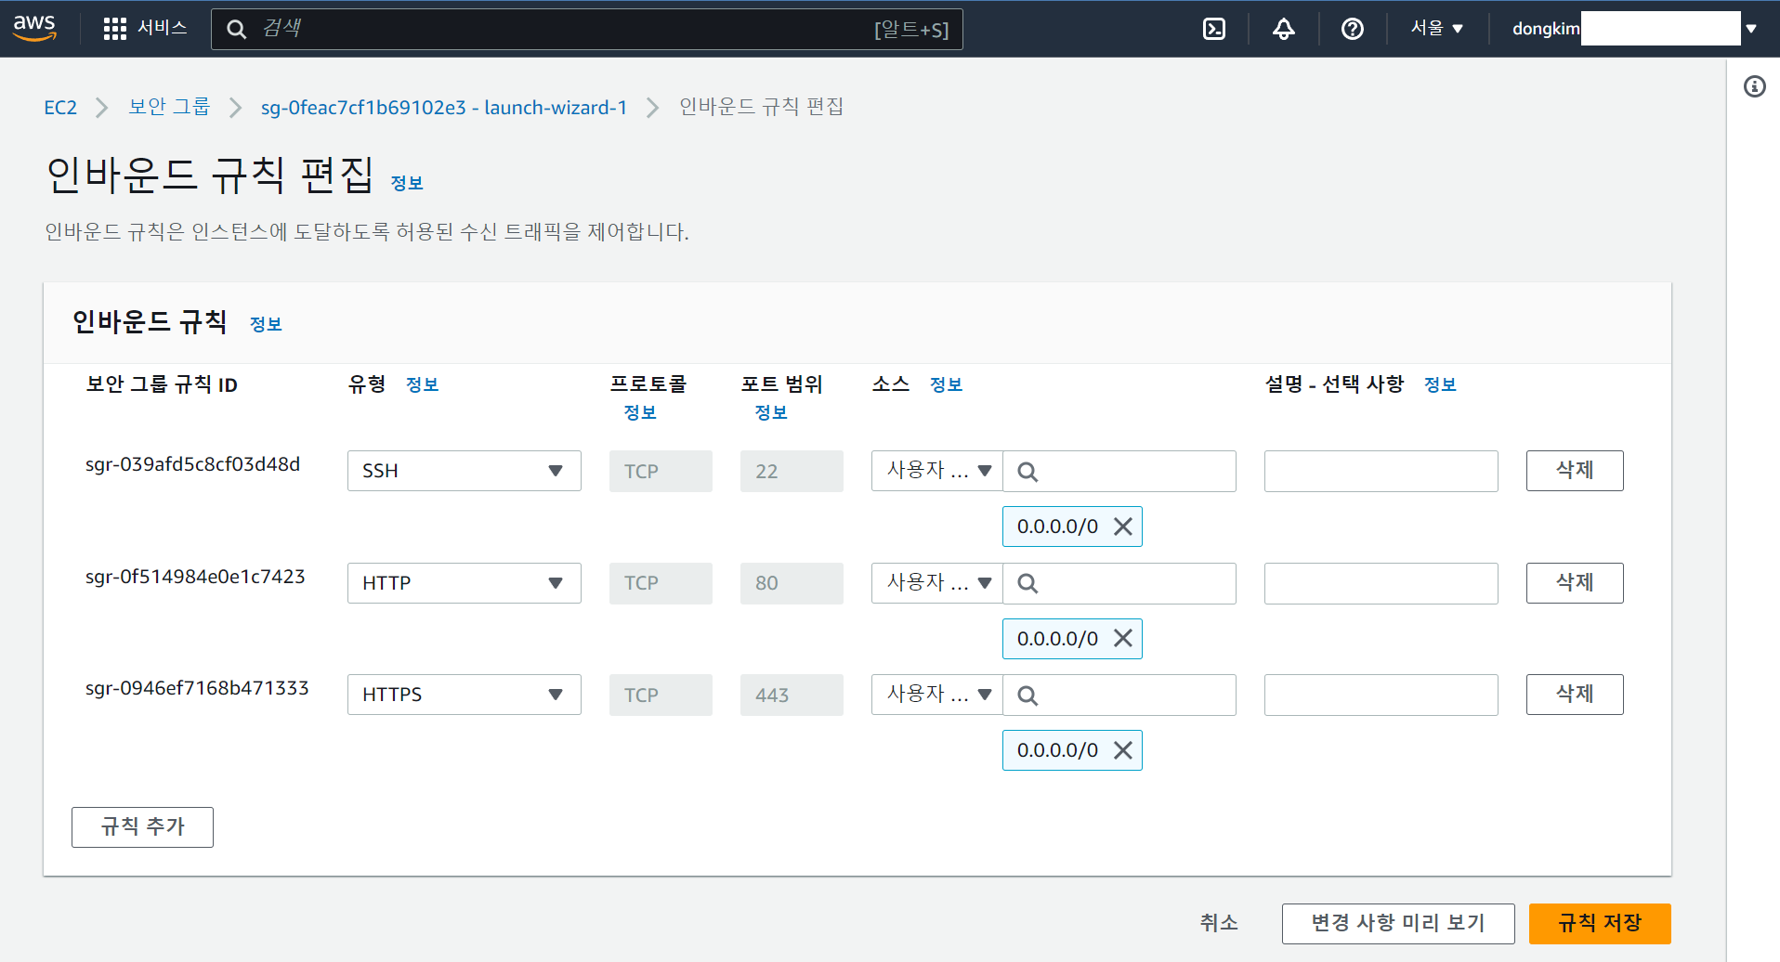Screen dimensions: 1780x962
Task: Click the description field of the SSH rule
Action: pos(1381,471)
